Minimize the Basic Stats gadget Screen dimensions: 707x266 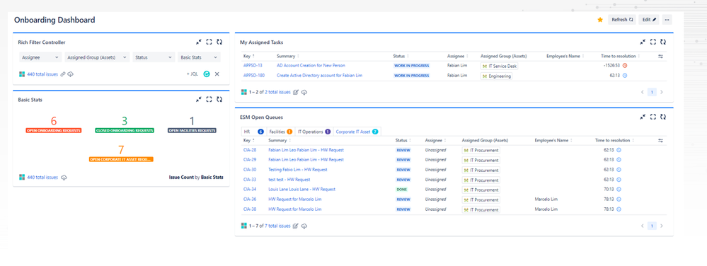[x=199, y=100]
